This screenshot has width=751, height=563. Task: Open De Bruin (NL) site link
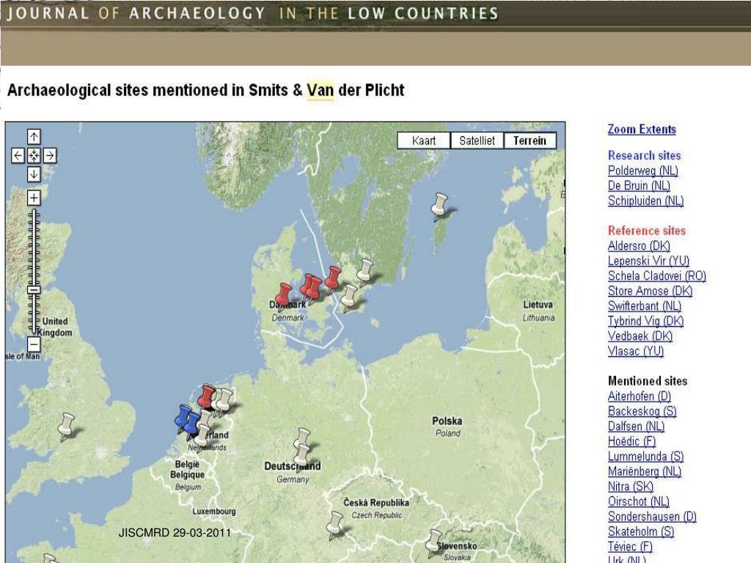639,185
